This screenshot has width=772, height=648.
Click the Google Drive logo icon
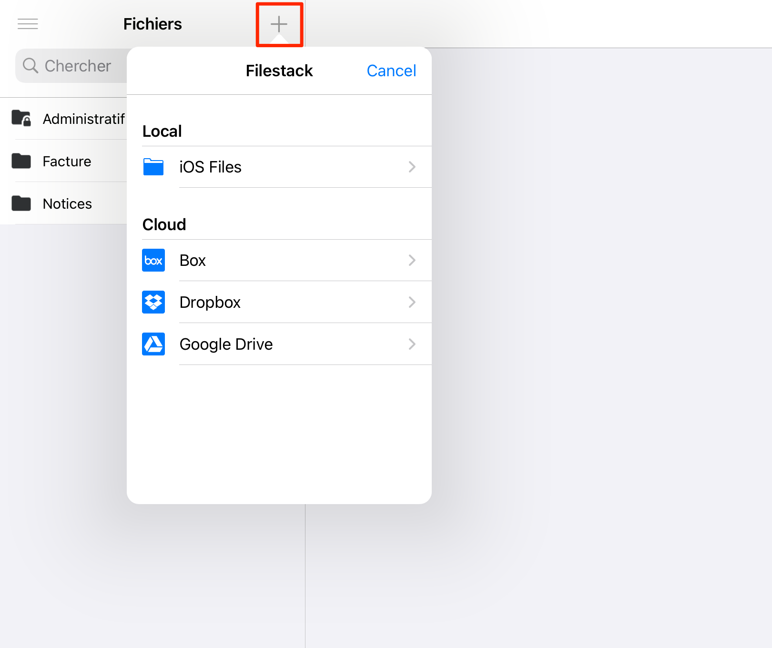click(x=153, y=344)
